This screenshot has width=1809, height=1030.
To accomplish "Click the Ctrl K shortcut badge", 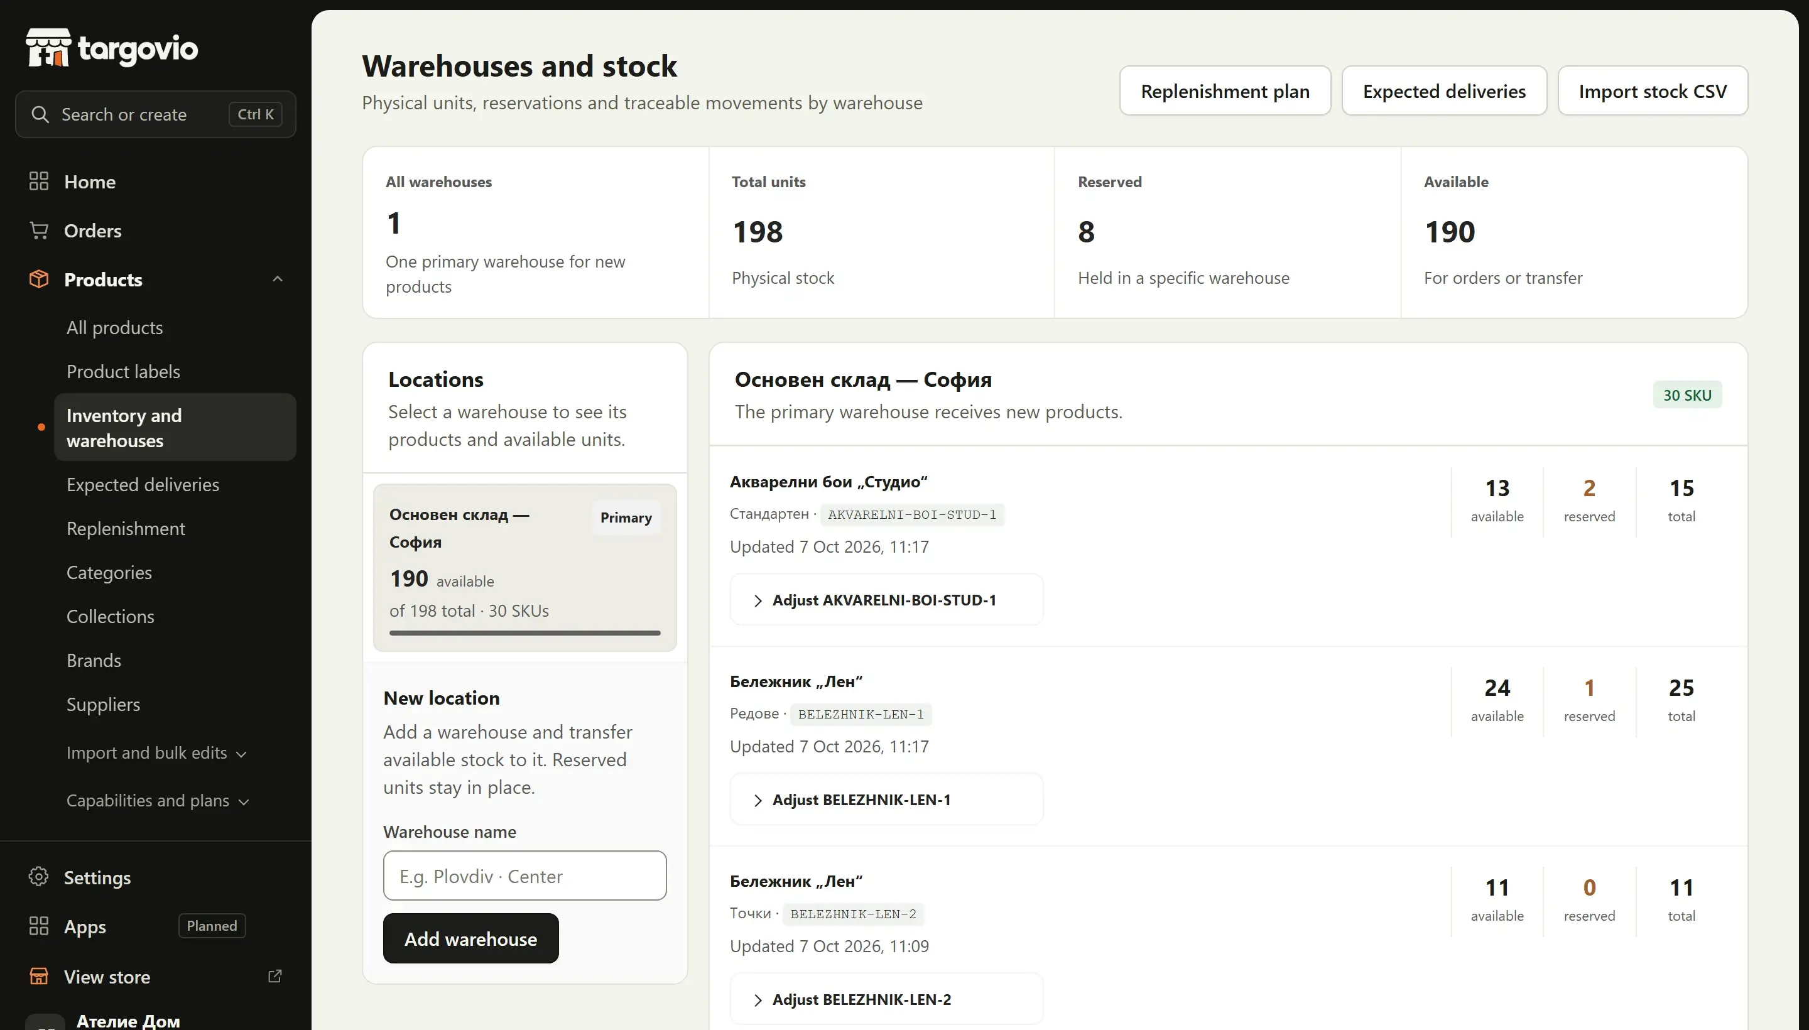I will (x=256, y=114).
